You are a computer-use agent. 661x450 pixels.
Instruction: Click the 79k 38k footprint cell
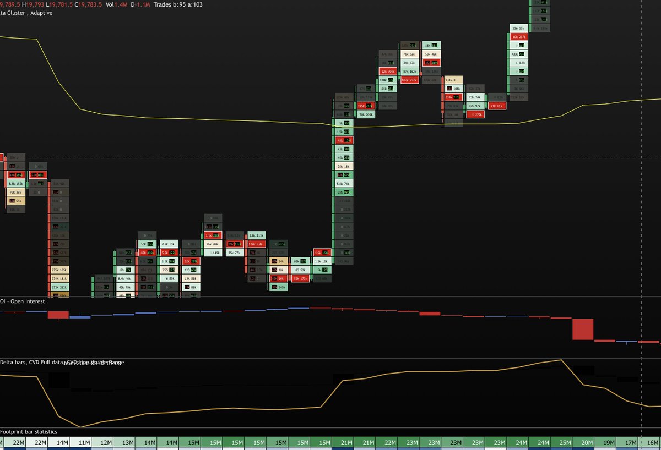(x=16, y=193)
